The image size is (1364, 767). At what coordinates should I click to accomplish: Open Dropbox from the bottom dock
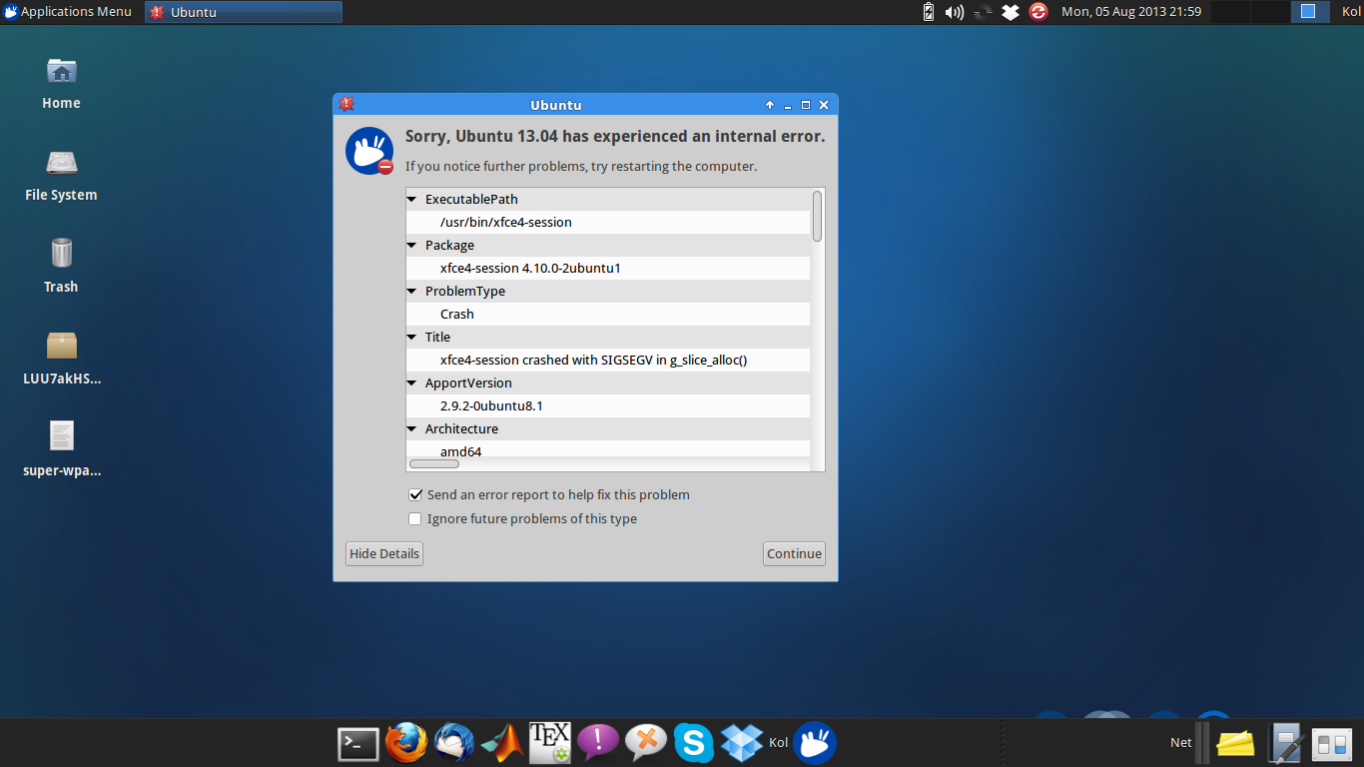click(742, 743)
